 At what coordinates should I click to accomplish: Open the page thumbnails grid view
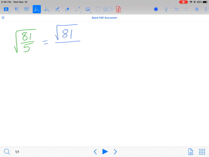[202, 152]
